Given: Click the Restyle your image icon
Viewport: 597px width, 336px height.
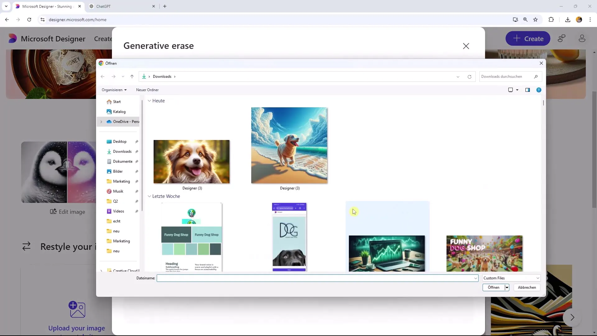Looking at the screenshot, I should pos(27,246).
